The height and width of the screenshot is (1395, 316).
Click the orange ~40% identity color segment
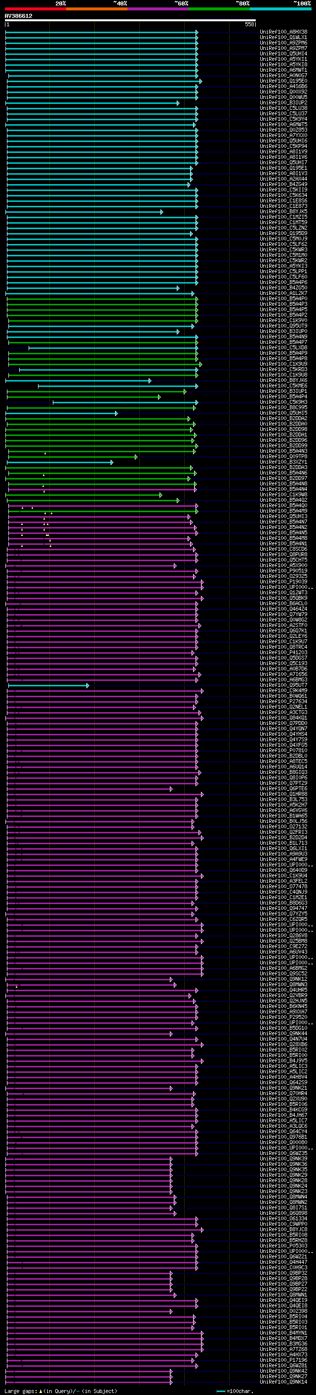tap(97, 9)
